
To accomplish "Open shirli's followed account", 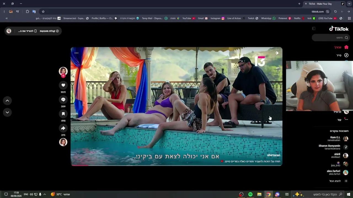I will pos(339,156).
